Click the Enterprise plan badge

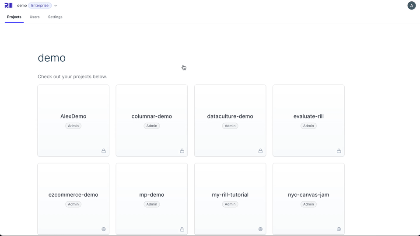tap(40, 6)
